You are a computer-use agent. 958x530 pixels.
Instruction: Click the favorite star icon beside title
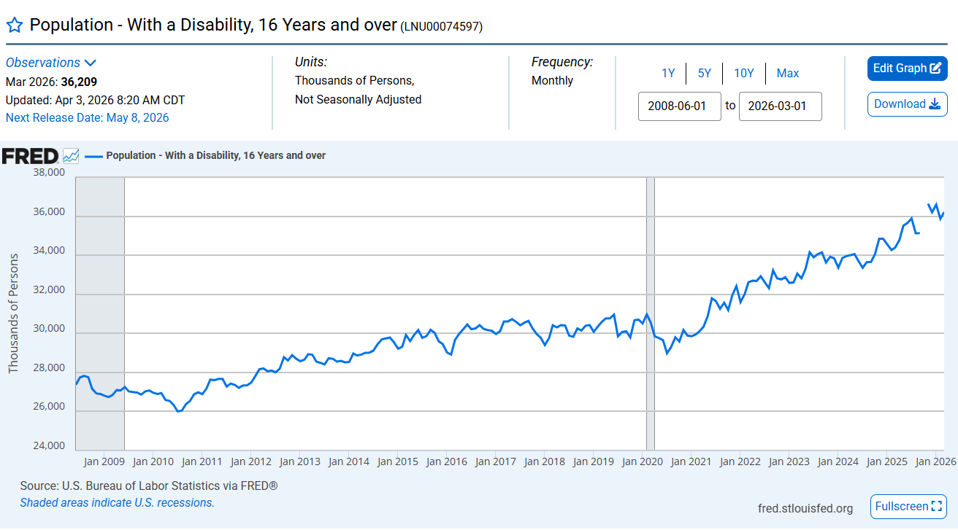tap(15, 26)
